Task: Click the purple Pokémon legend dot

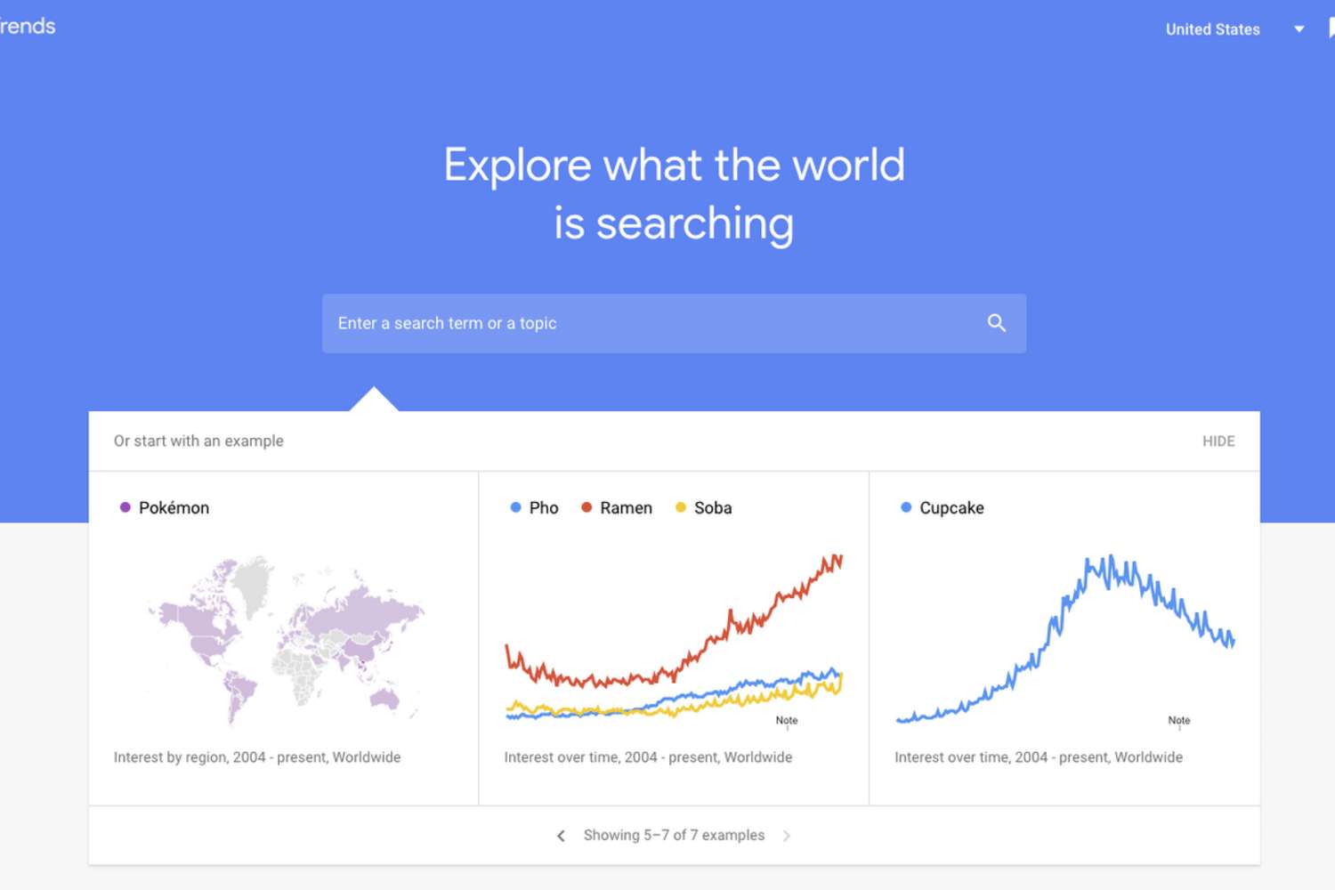Action: [x=125, y=507]
